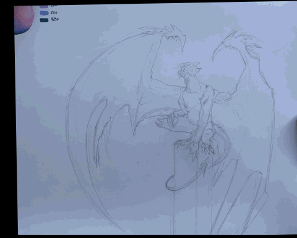297x238 pixels.
Task: Select the dragon's outstretched clawed hand
Action: tap(167, 121)
